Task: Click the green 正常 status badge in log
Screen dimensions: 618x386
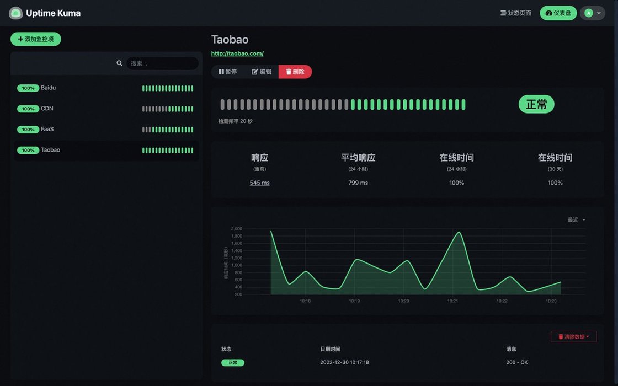Action: [232, 363]
